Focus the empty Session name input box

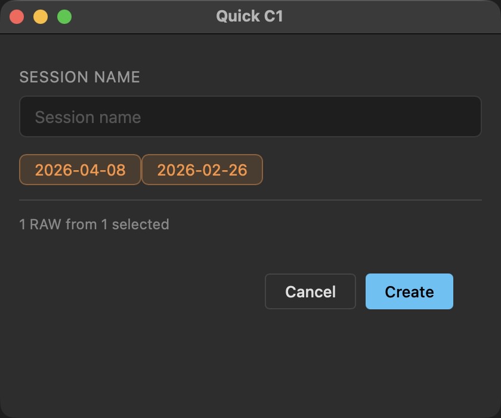(250, 116)
